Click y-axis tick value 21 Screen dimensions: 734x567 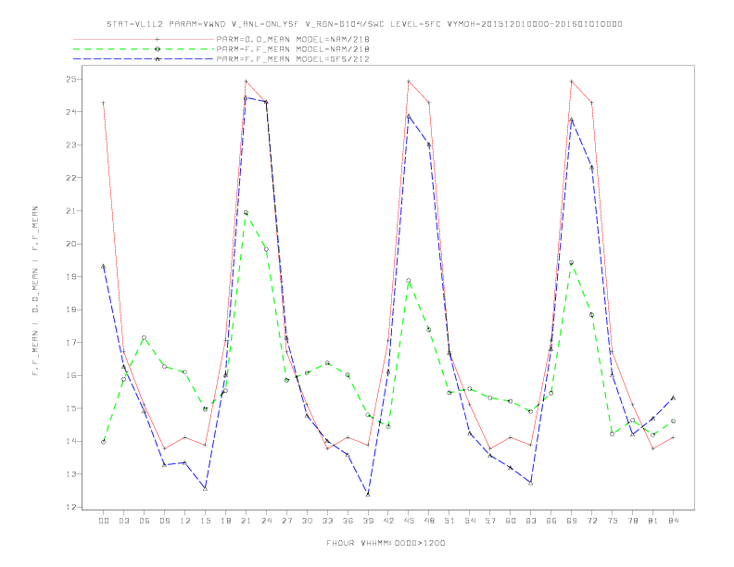(x=70, y=211)
